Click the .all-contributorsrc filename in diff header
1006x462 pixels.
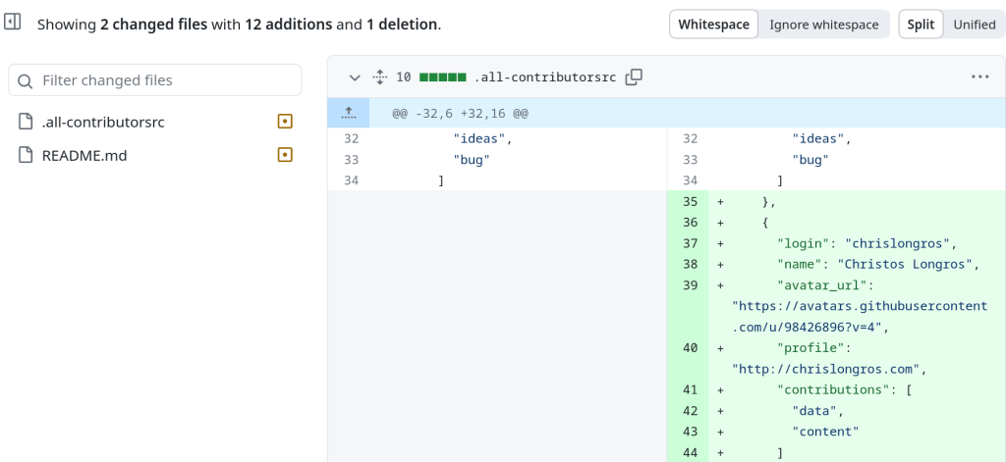tap(545, 77)
